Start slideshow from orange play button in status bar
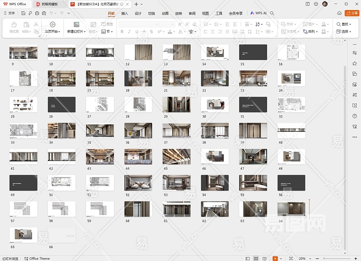This screenshot has height=261, width=361. point(275,258)
